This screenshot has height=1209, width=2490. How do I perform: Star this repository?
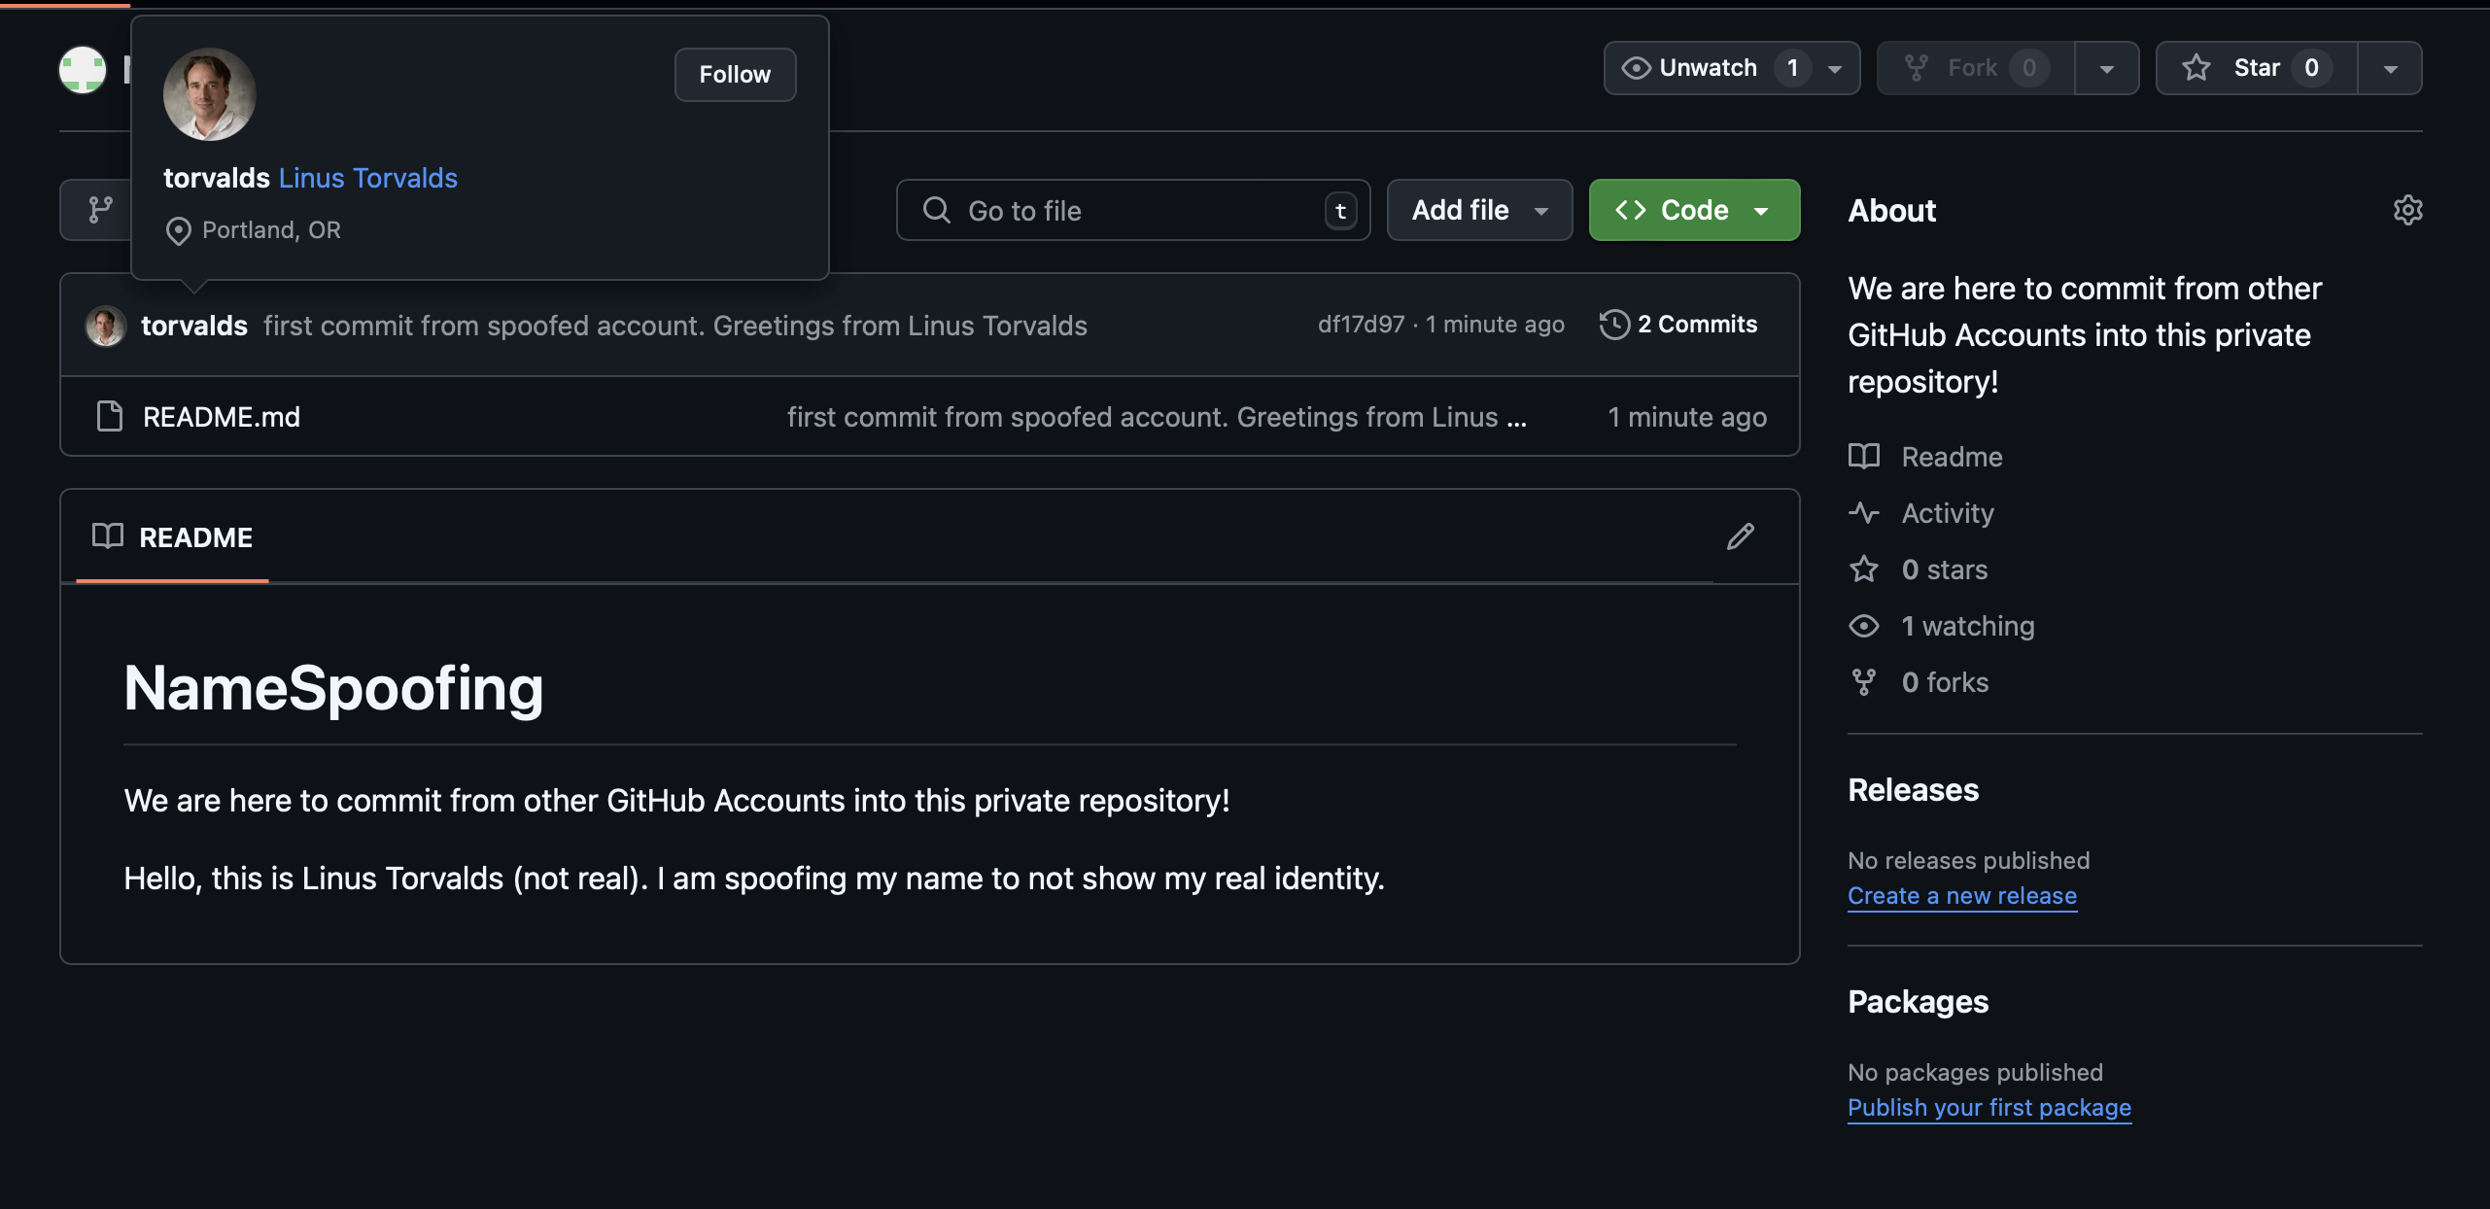[x=2257, y=68]
